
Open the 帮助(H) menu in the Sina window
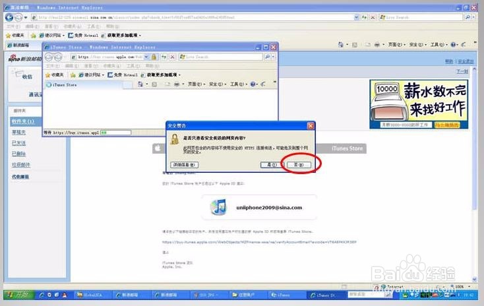coord(112,26)
